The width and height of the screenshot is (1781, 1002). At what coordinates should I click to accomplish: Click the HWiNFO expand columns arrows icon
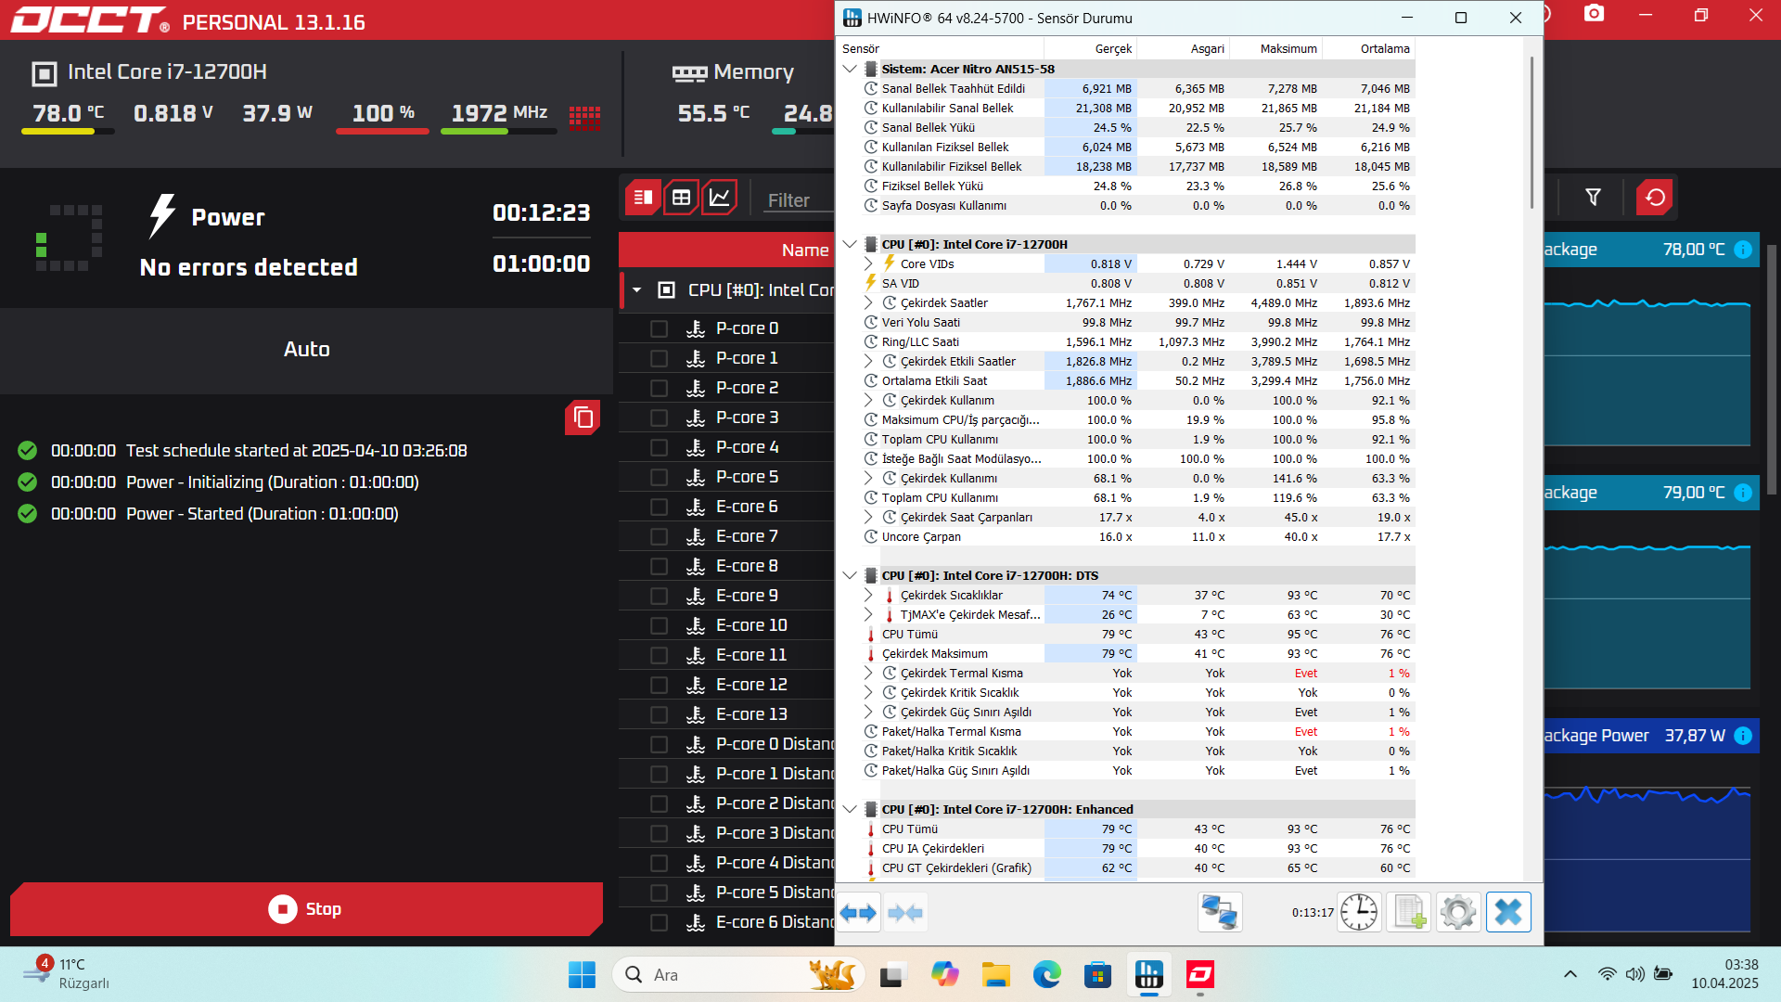tap(858, 913)
